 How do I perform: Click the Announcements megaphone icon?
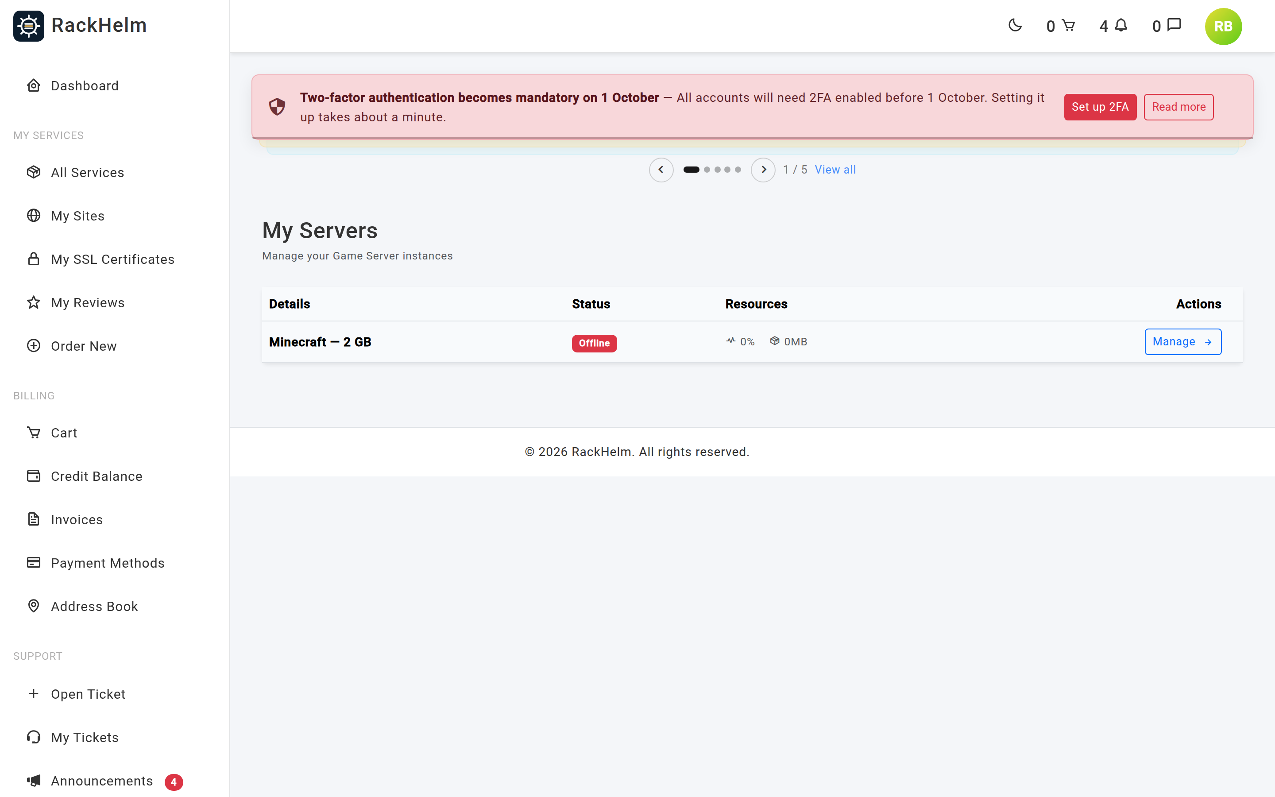pyautogui.click(x=34, y=781)
